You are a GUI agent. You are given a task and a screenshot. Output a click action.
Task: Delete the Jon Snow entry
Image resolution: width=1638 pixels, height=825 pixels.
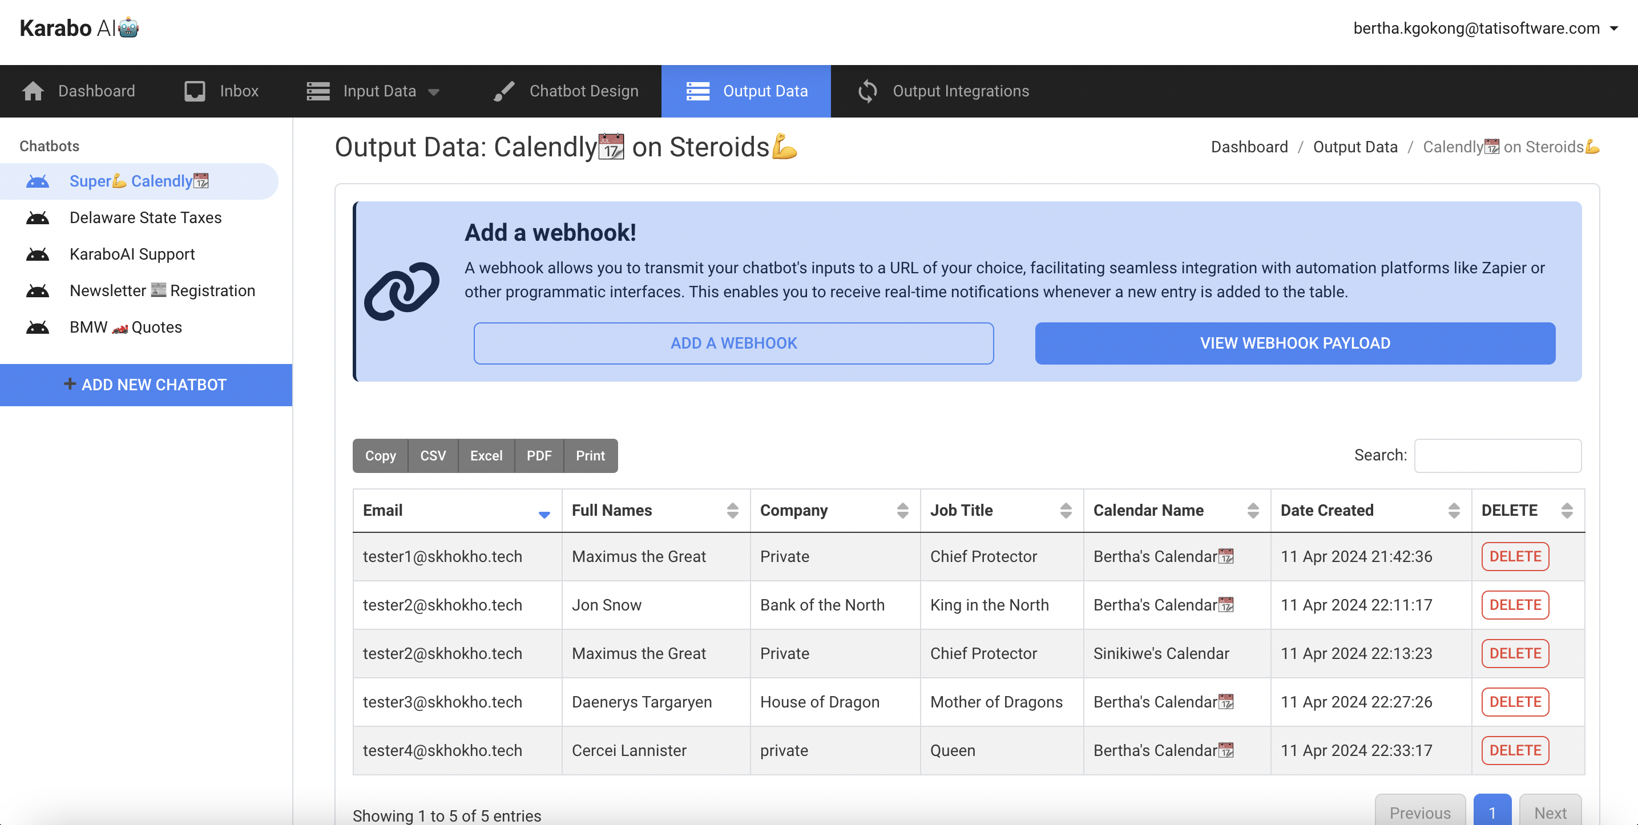[1515, 605]
